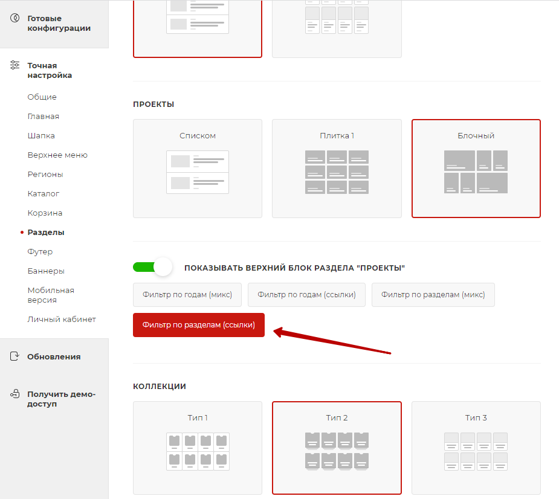
Task: Open Готовые конфигурации section
Action: point(59,23)
